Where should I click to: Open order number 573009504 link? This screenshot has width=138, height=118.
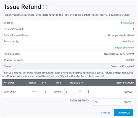tap(128, 23)
